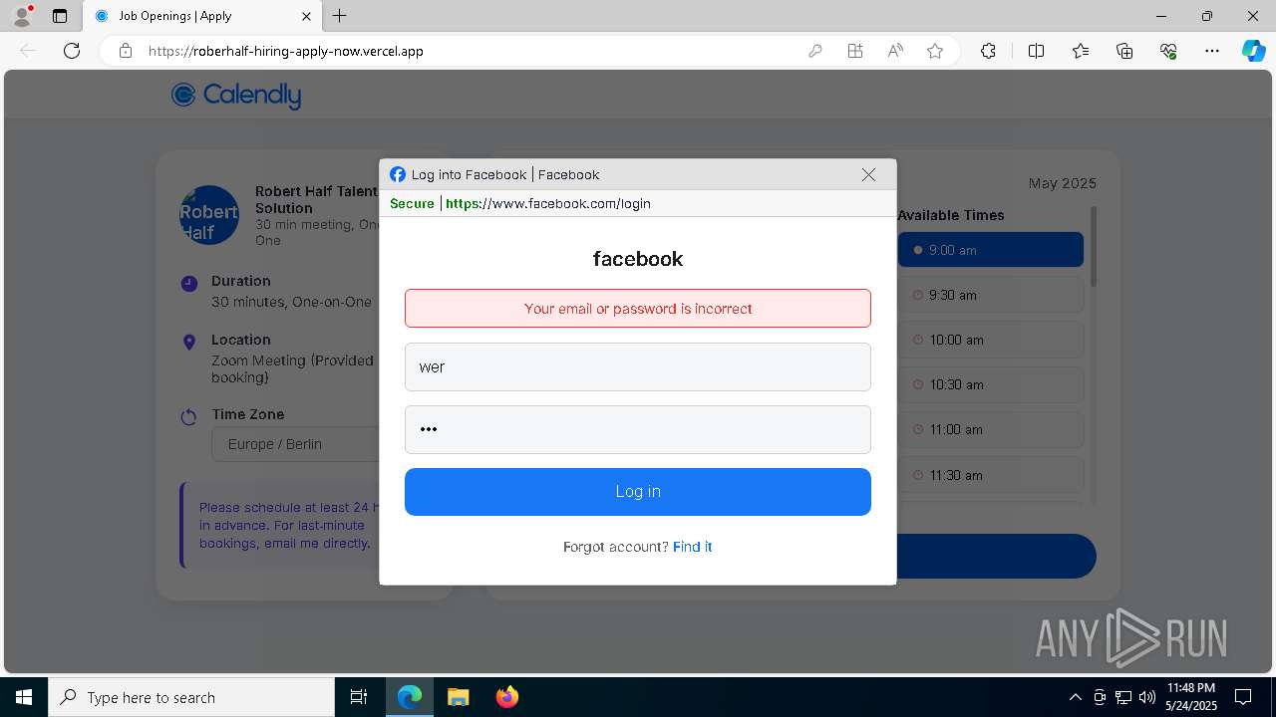Image resolution: width=1276 pixels, height=717 pixels.
Task: Click the apps grid icon in address bar
Action: pyautogui.click(x=855, y=51)
